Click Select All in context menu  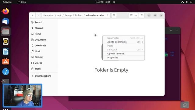coord(124,50)
